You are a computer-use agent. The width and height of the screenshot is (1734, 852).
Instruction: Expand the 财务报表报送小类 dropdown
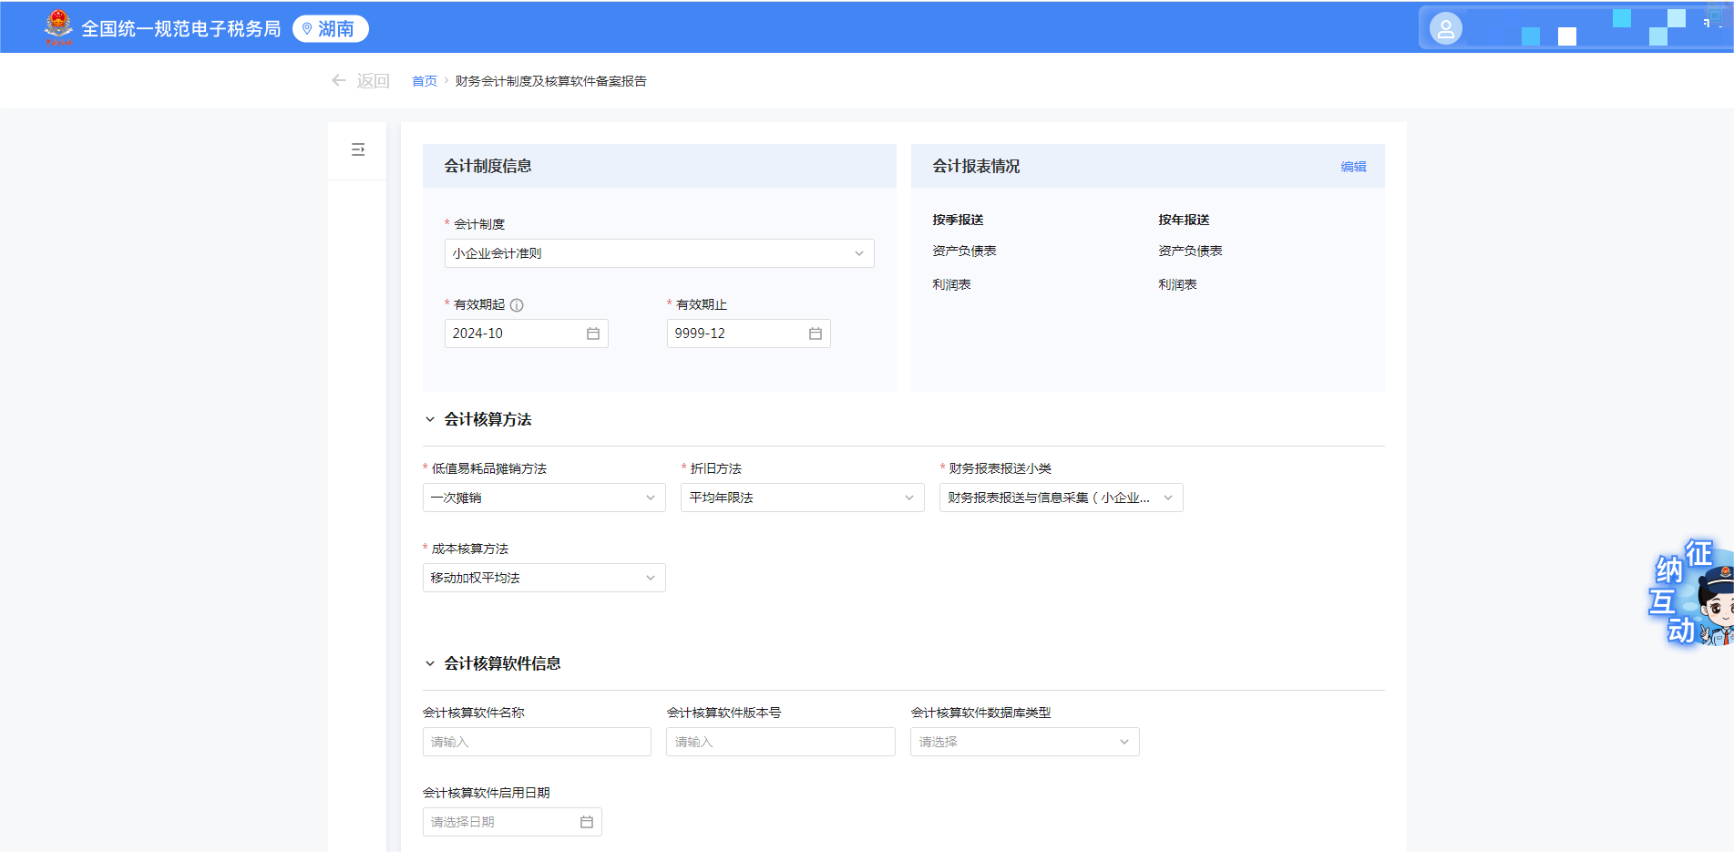tap(1061, 498)
